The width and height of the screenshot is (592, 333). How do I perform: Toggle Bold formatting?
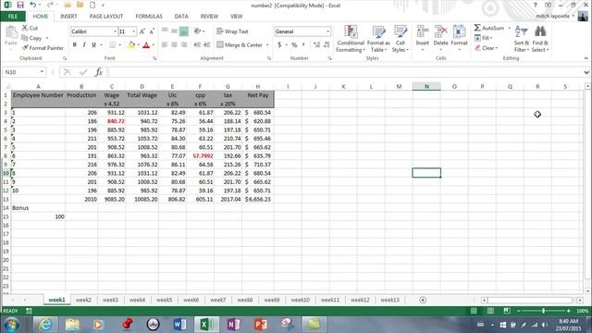75,45
